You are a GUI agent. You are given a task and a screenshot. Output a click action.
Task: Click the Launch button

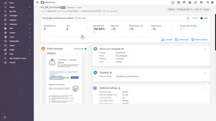tap(206, 9)
